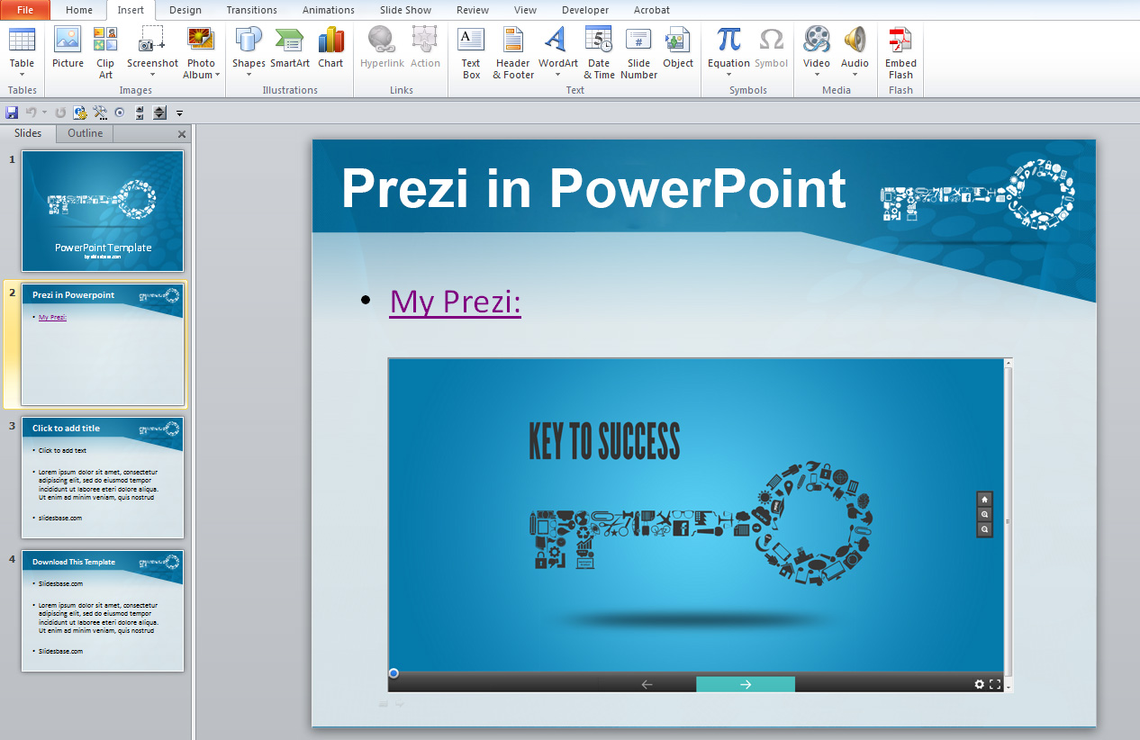Close the slides pane
Viewport: 1140px width, 740px height.
point(182,134)
